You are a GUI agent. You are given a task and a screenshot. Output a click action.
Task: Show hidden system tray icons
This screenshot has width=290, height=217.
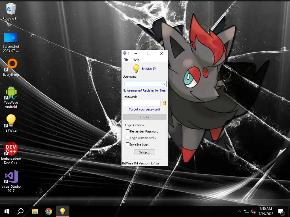click(x=240, y=211)
